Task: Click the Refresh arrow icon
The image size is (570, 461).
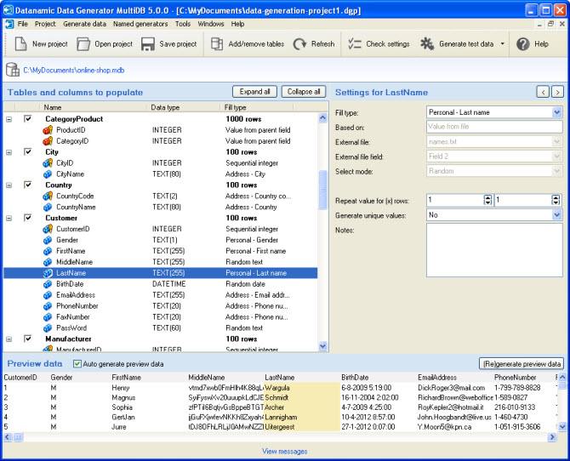Action: point(300,44)
